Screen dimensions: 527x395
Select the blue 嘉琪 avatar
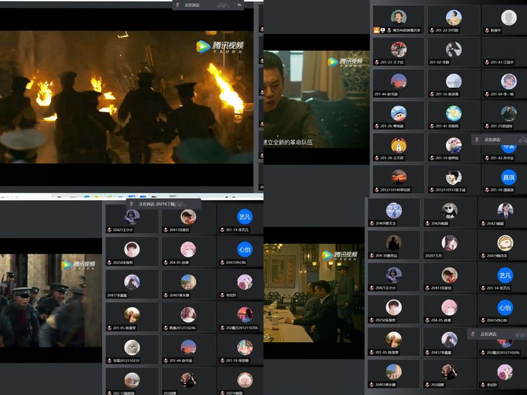509,177
